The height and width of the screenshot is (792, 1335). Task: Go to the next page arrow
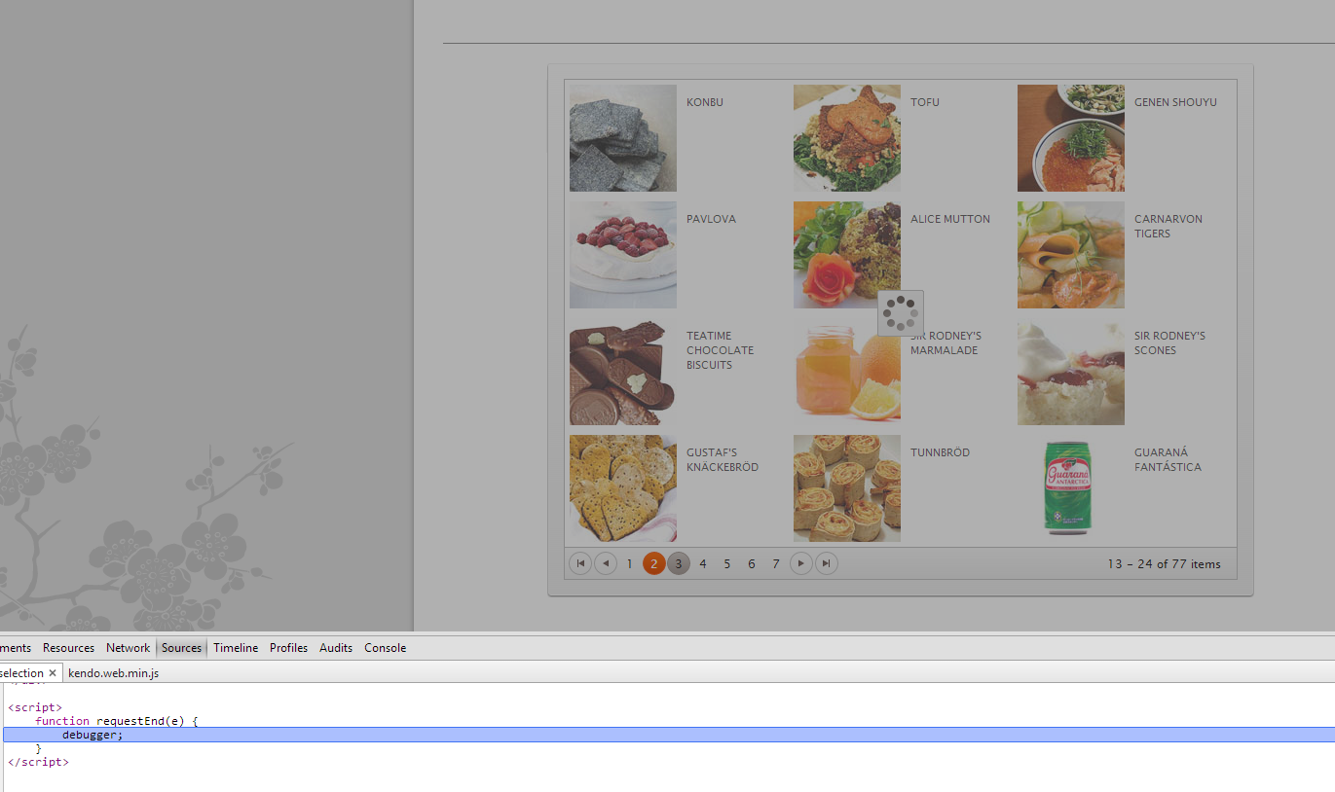(801, 563)
